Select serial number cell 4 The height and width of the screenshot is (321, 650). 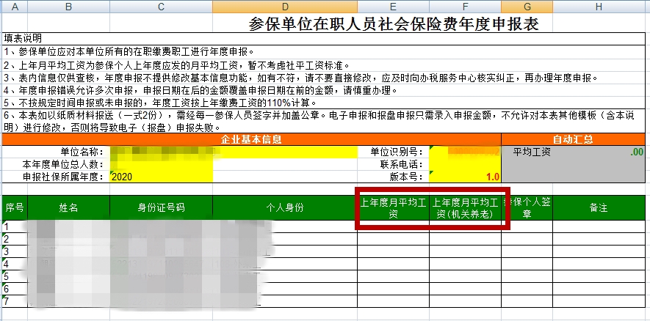(x=15, y=264)
